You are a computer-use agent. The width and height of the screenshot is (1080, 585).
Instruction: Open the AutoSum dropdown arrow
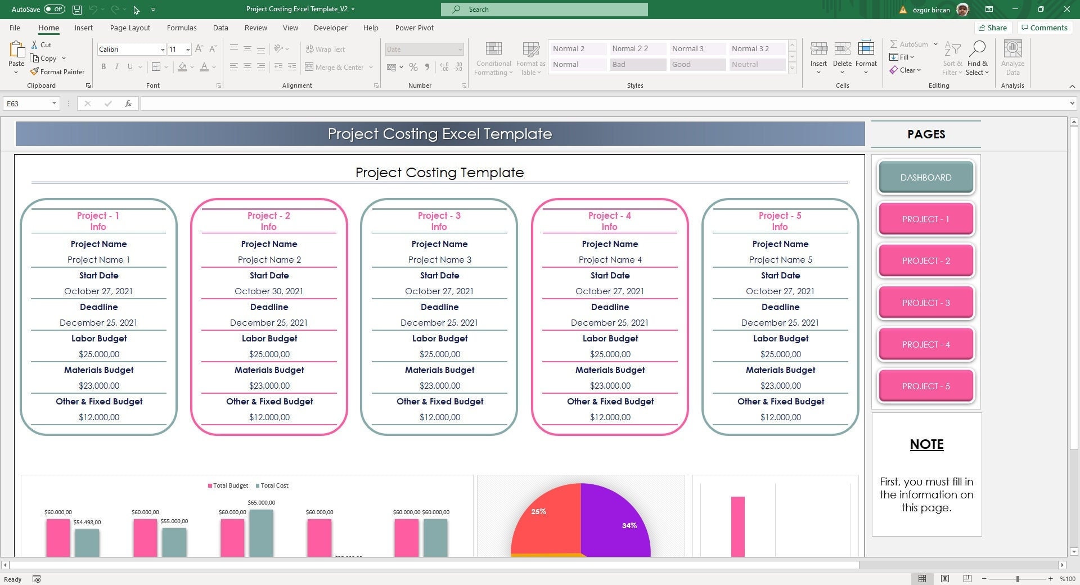click(x=935, y=44)
